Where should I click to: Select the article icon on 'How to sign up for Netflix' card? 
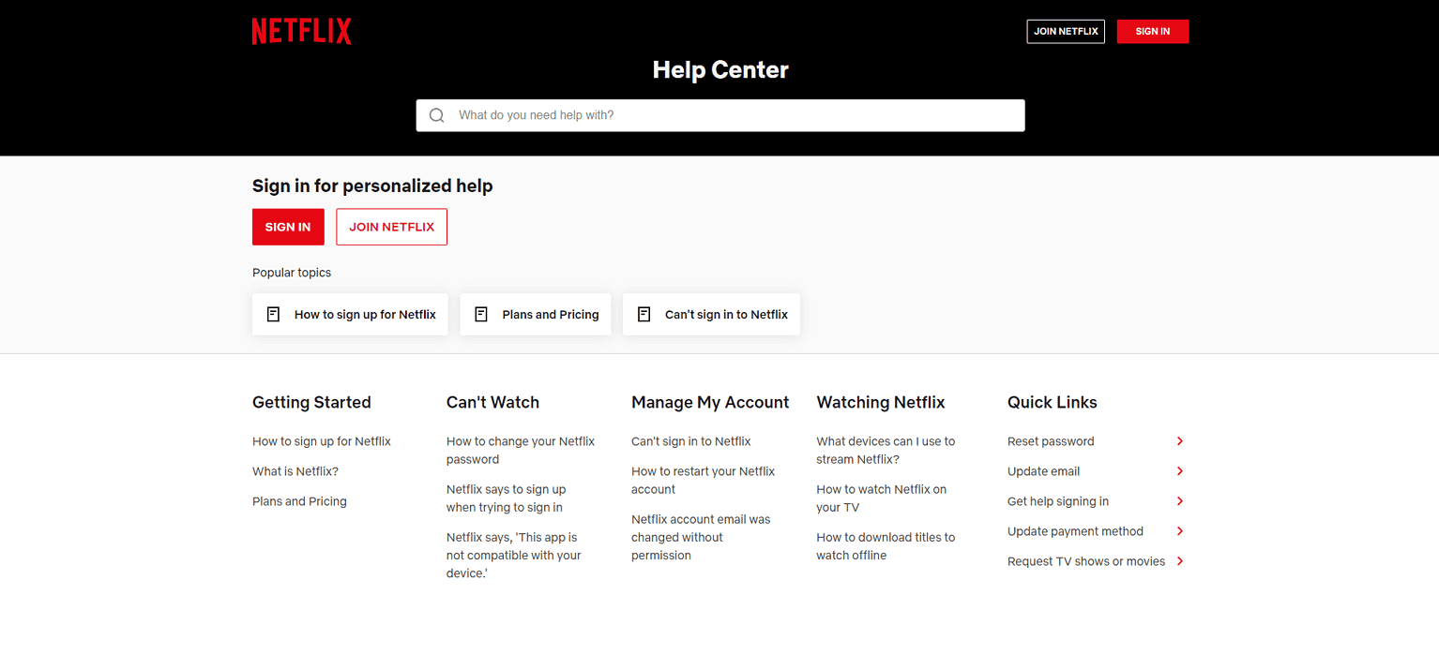click(273, 314)
